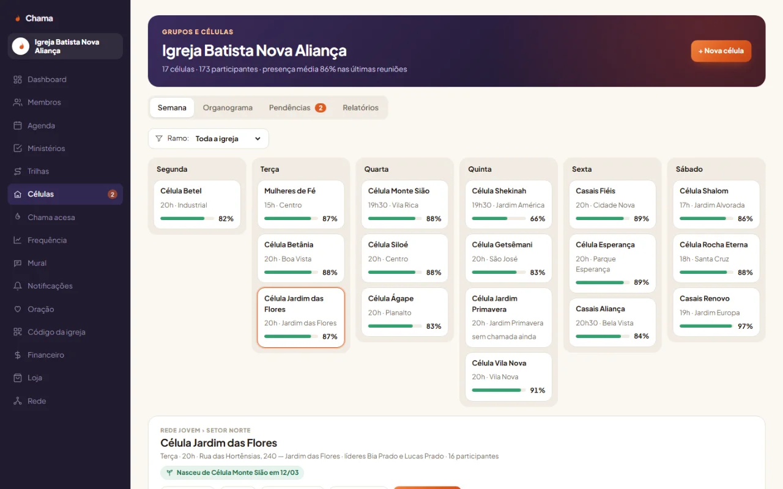Click Célula Betel's 82% attendance bar

pos(187,218)
